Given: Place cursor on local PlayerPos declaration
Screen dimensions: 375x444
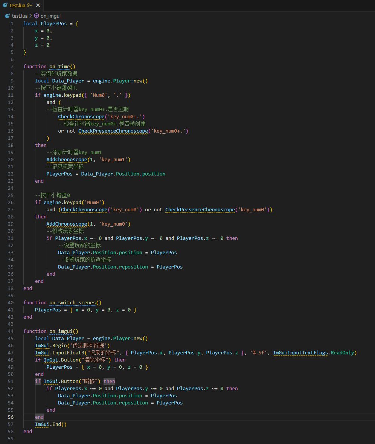Looking at the screenshot, I should coord(54,23).
